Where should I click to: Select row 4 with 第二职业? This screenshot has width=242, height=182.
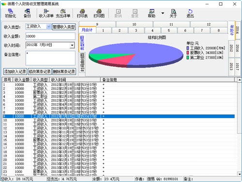[119, 96]
